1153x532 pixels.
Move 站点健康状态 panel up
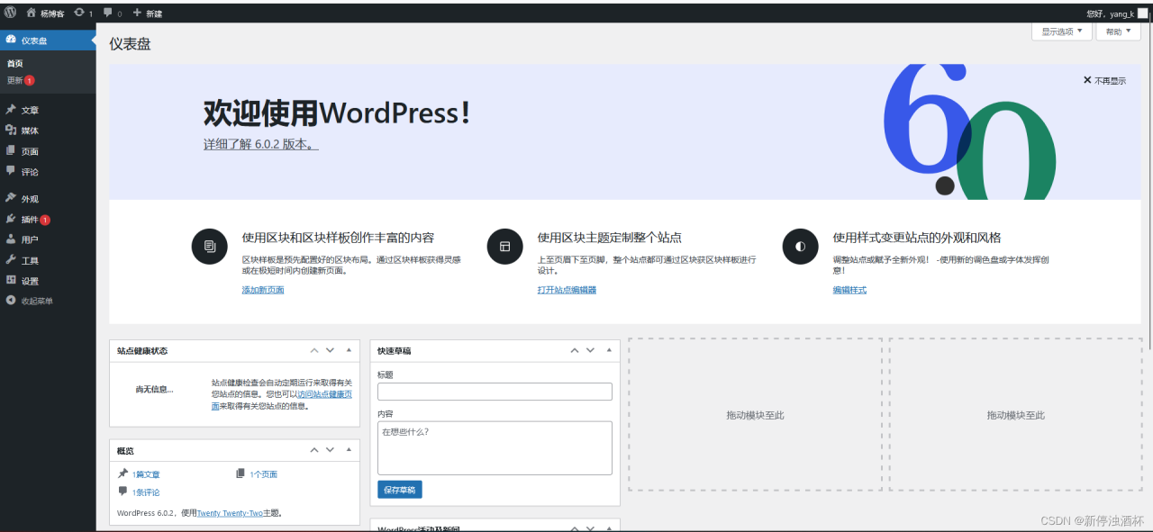pos(314,350)
